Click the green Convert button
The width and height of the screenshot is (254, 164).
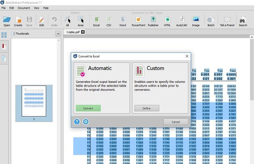pyautogui.click(x=88, y=108)
